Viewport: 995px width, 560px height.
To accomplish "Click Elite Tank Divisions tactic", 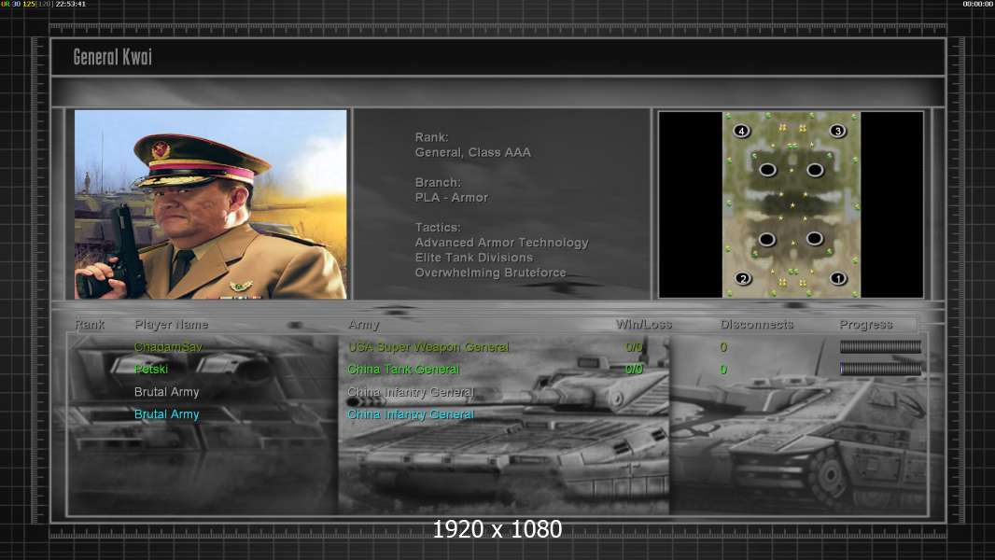I will coord(474,258).
